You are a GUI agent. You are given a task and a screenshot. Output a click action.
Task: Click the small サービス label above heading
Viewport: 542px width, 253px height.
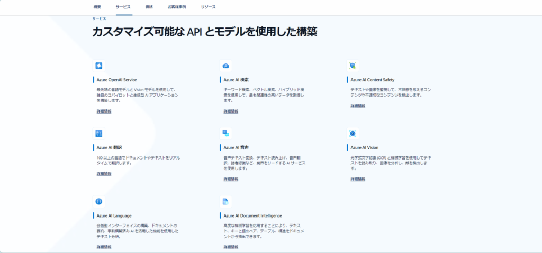point(99,18)
